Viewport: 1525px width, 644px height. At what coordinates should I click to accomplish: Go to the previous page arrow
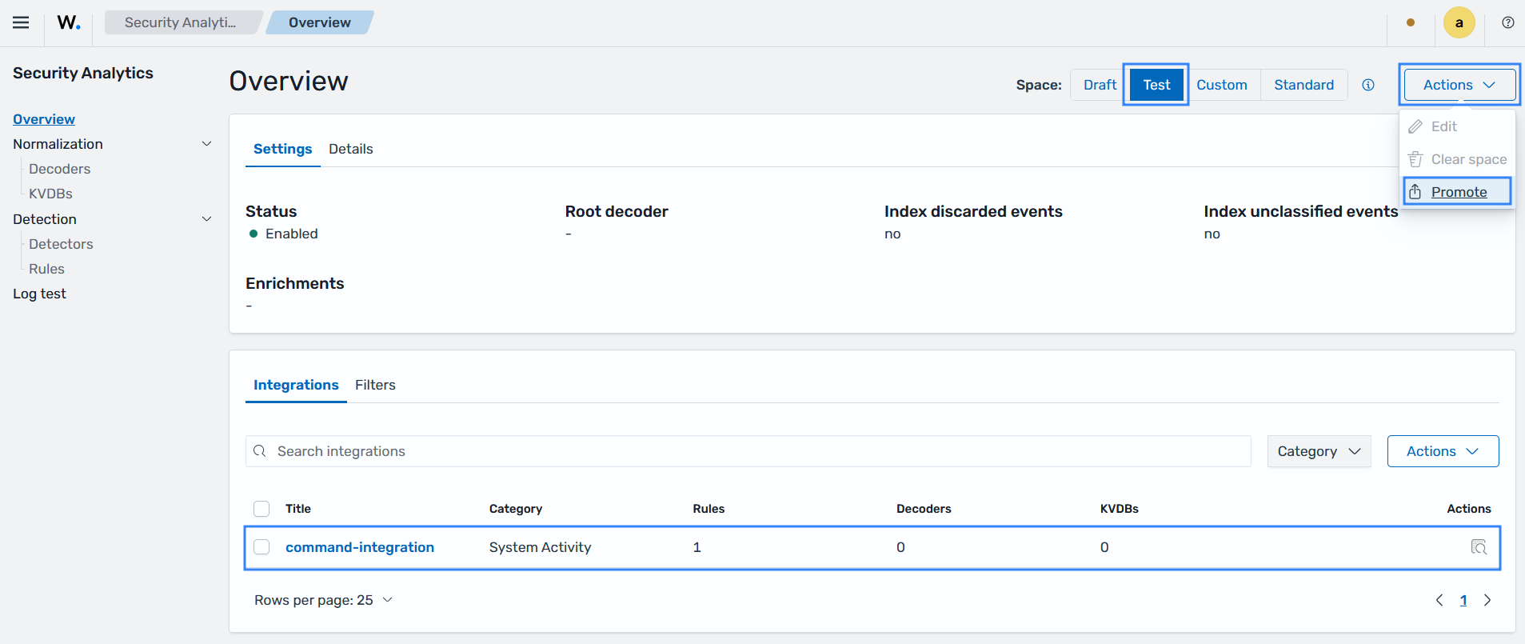(x=1439, y=600)
